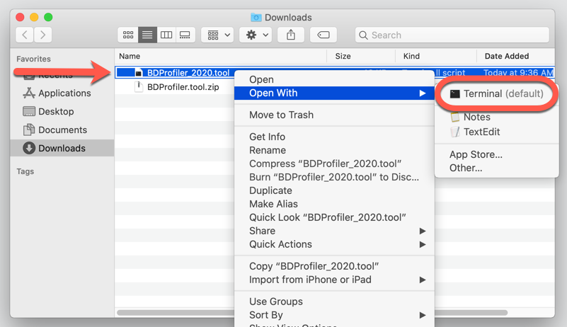Expand the Share submenu arrow
Image resolution: width=567 pixels, height=327 pixels.
coord(423,231)
